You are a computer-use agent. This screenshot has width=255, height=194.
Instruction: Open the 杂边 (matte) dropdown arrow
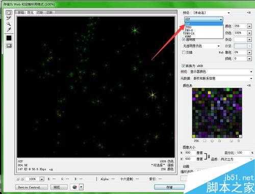click(249, 39)
